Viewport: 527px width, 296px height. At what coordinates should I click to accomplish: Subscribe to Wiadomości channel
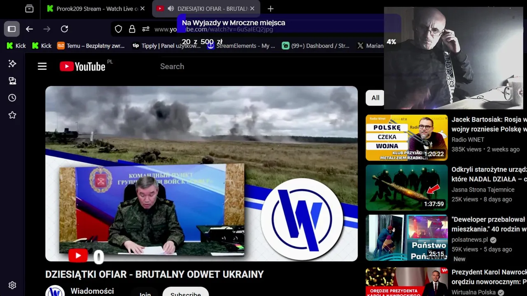click(186, 293)
